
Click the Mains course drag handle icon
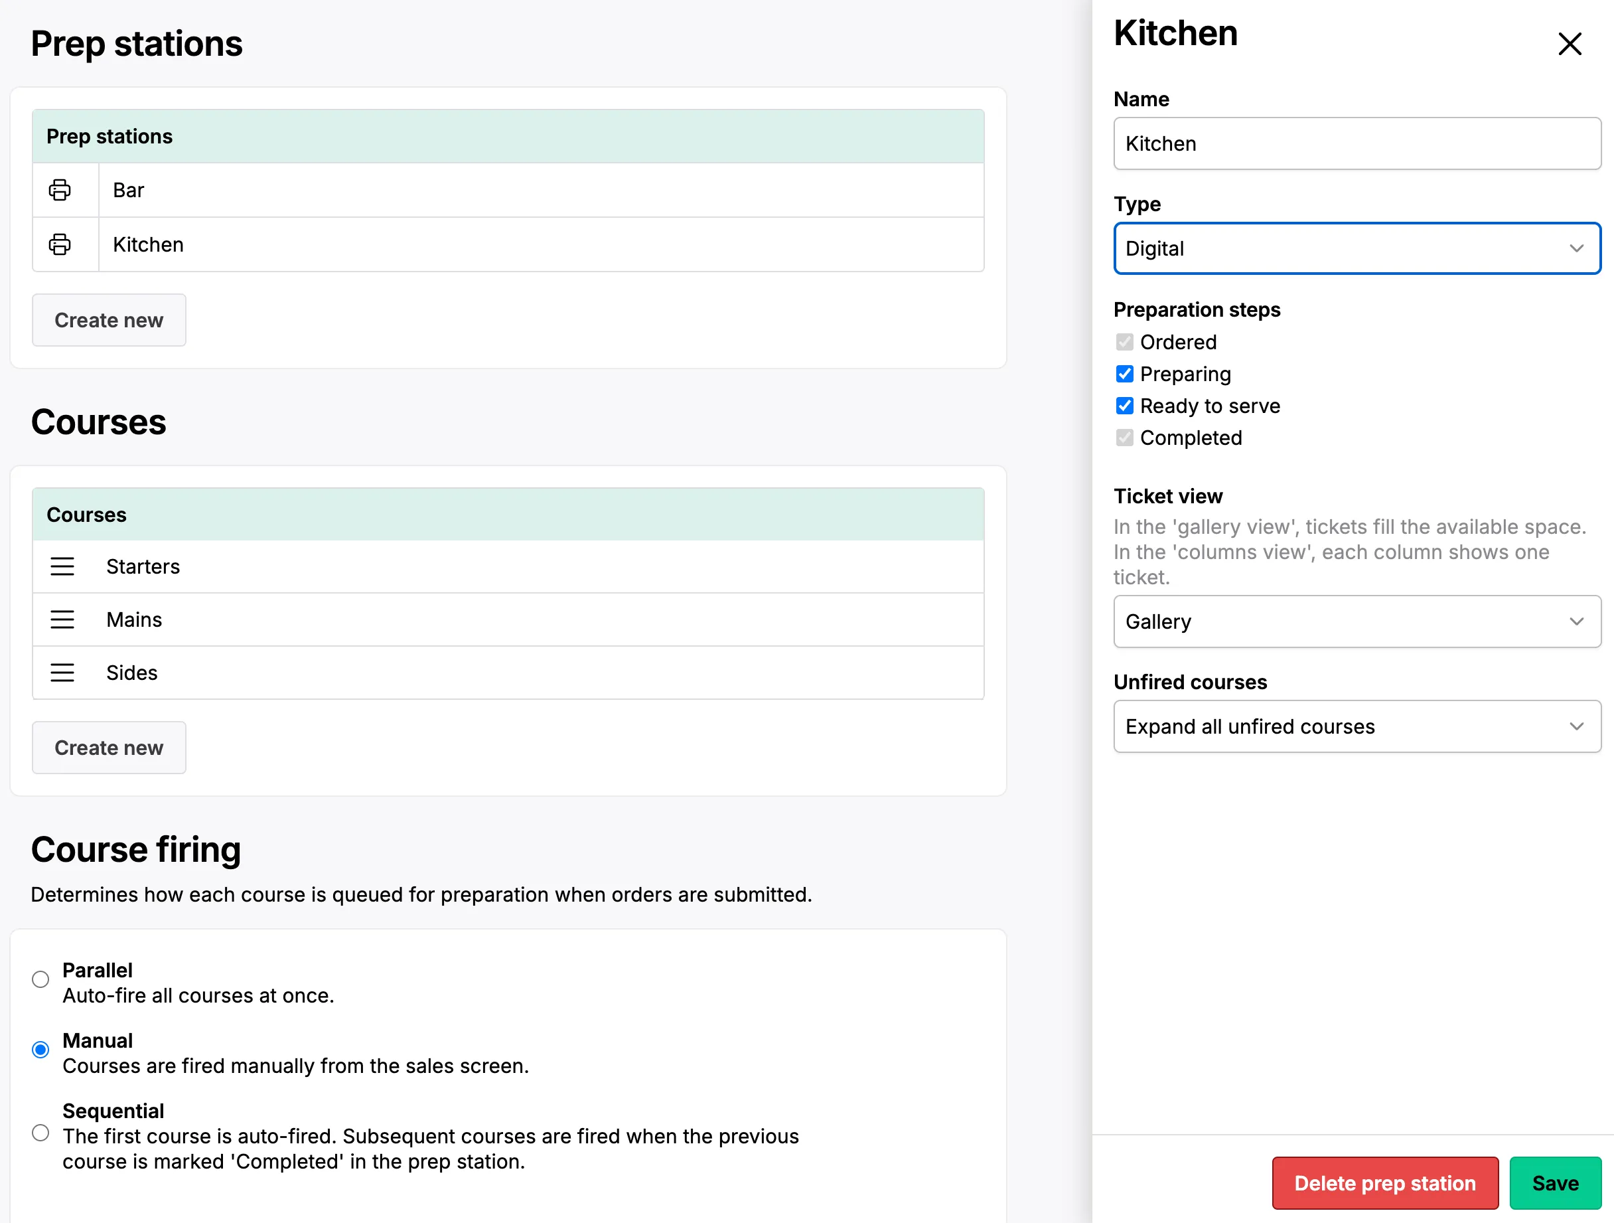[x=63, y=618]
